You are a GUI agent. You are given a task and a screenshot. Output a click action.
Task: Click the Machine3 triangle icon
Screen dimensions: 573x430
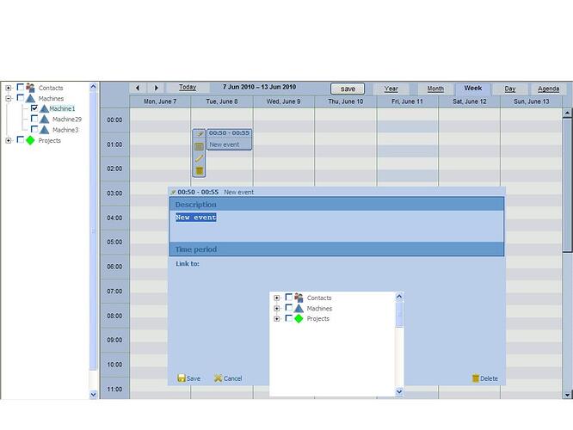click(44, 130)
